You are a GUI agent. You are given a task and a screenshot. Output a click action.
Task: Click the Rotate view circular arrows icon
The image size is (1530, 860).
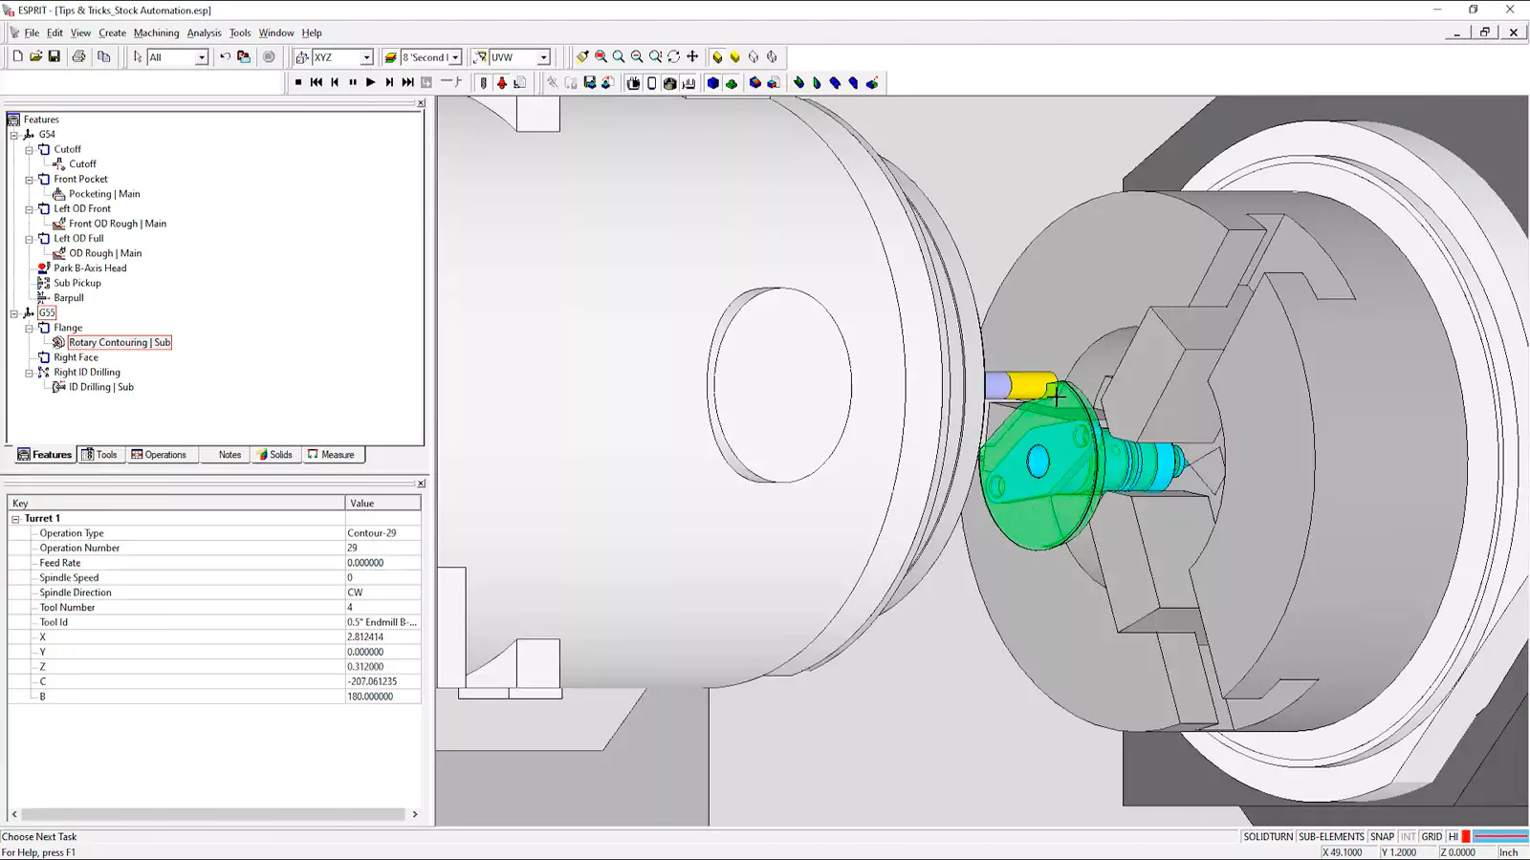click(x=674, y=57)
